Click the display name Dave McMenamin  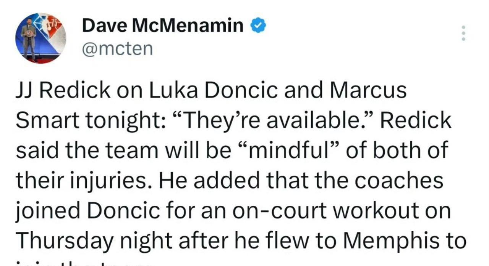click(163, 26)
